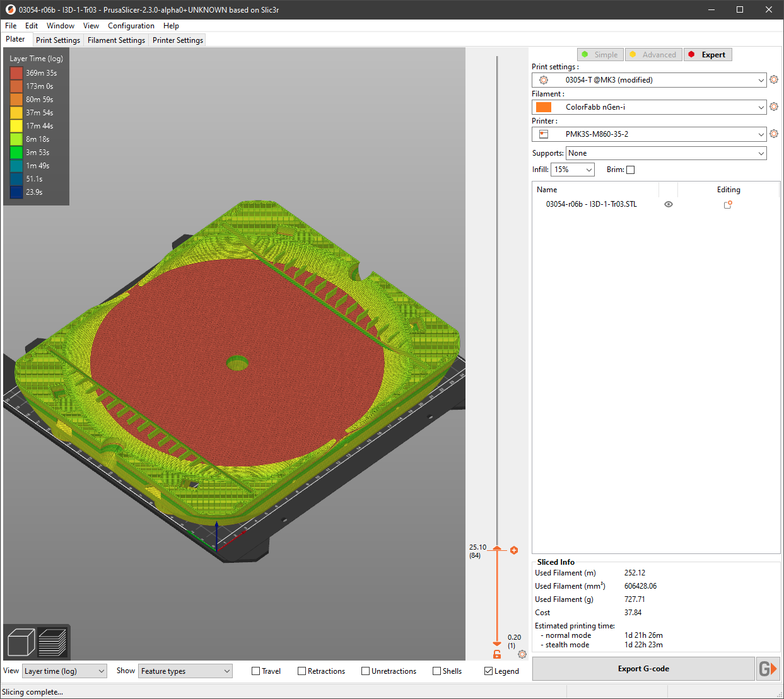Click the upper layer slider thumb at 25.10
The image size is (784, 699).
click(497, 548)
